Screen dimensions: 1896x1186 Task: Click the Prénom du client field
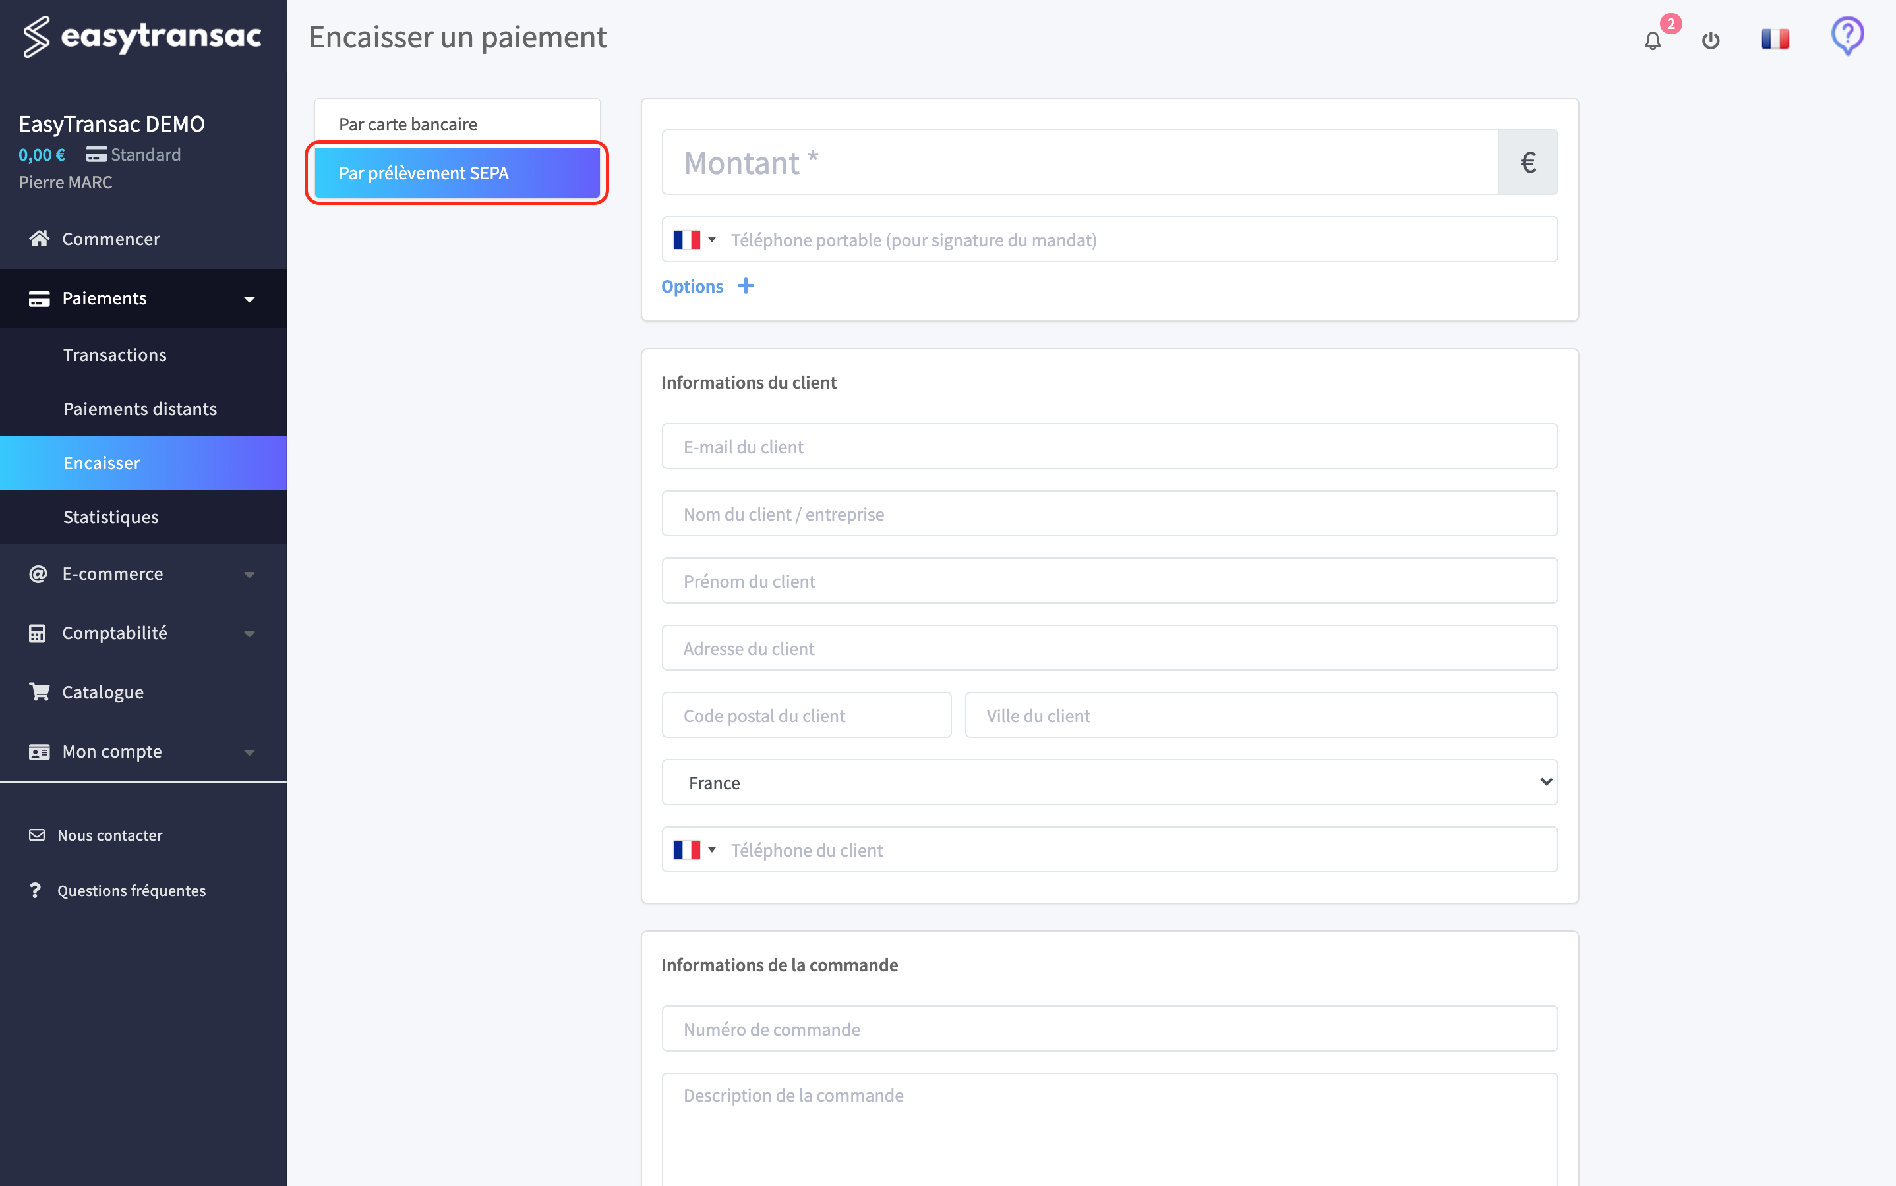pyautogui.click(x=1109, y=581)
